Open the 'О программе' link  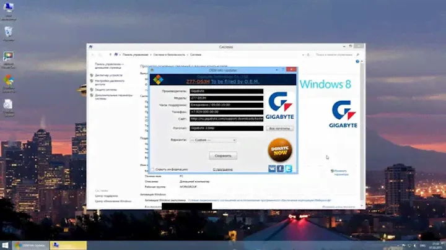coord(222,169)
